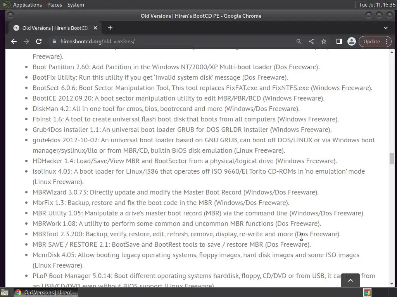Click the MBR SAVE / RESTORE 2.1 entry

pos(172,244)
